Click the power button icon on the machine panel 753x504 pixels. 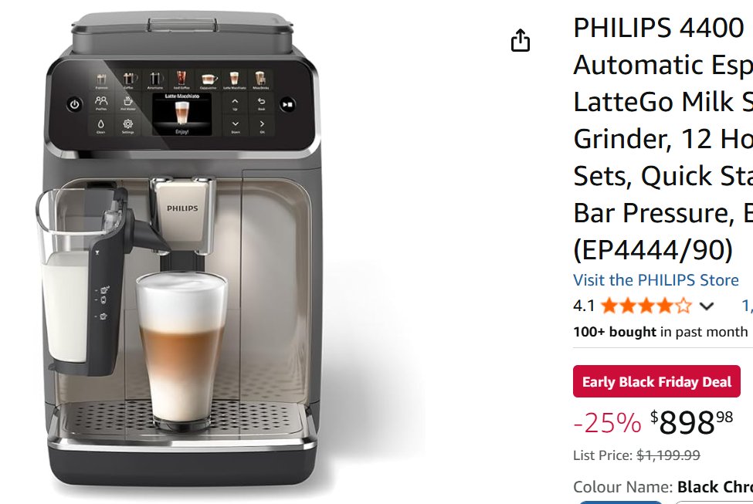click(74, 104)
